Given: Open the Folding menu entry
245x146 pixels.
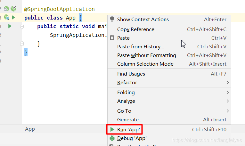Looking at the screenshot, I should pyautogui.click(x=169, y=92).
